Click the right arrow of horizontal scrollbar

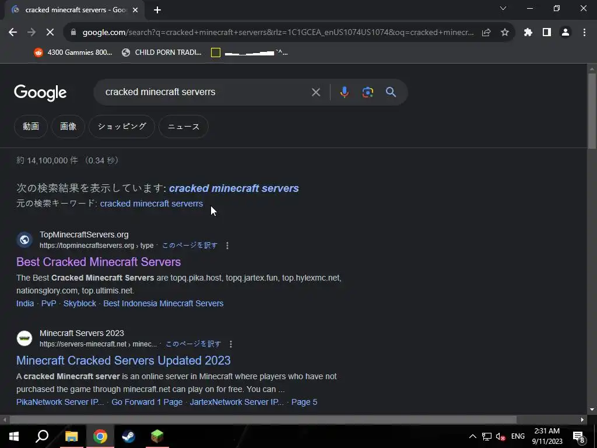pos(582,420)
